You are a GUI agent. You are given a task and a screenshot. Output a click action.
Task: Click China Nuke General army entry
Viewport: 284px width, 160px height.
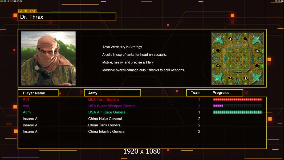click(x=105, y=119)
